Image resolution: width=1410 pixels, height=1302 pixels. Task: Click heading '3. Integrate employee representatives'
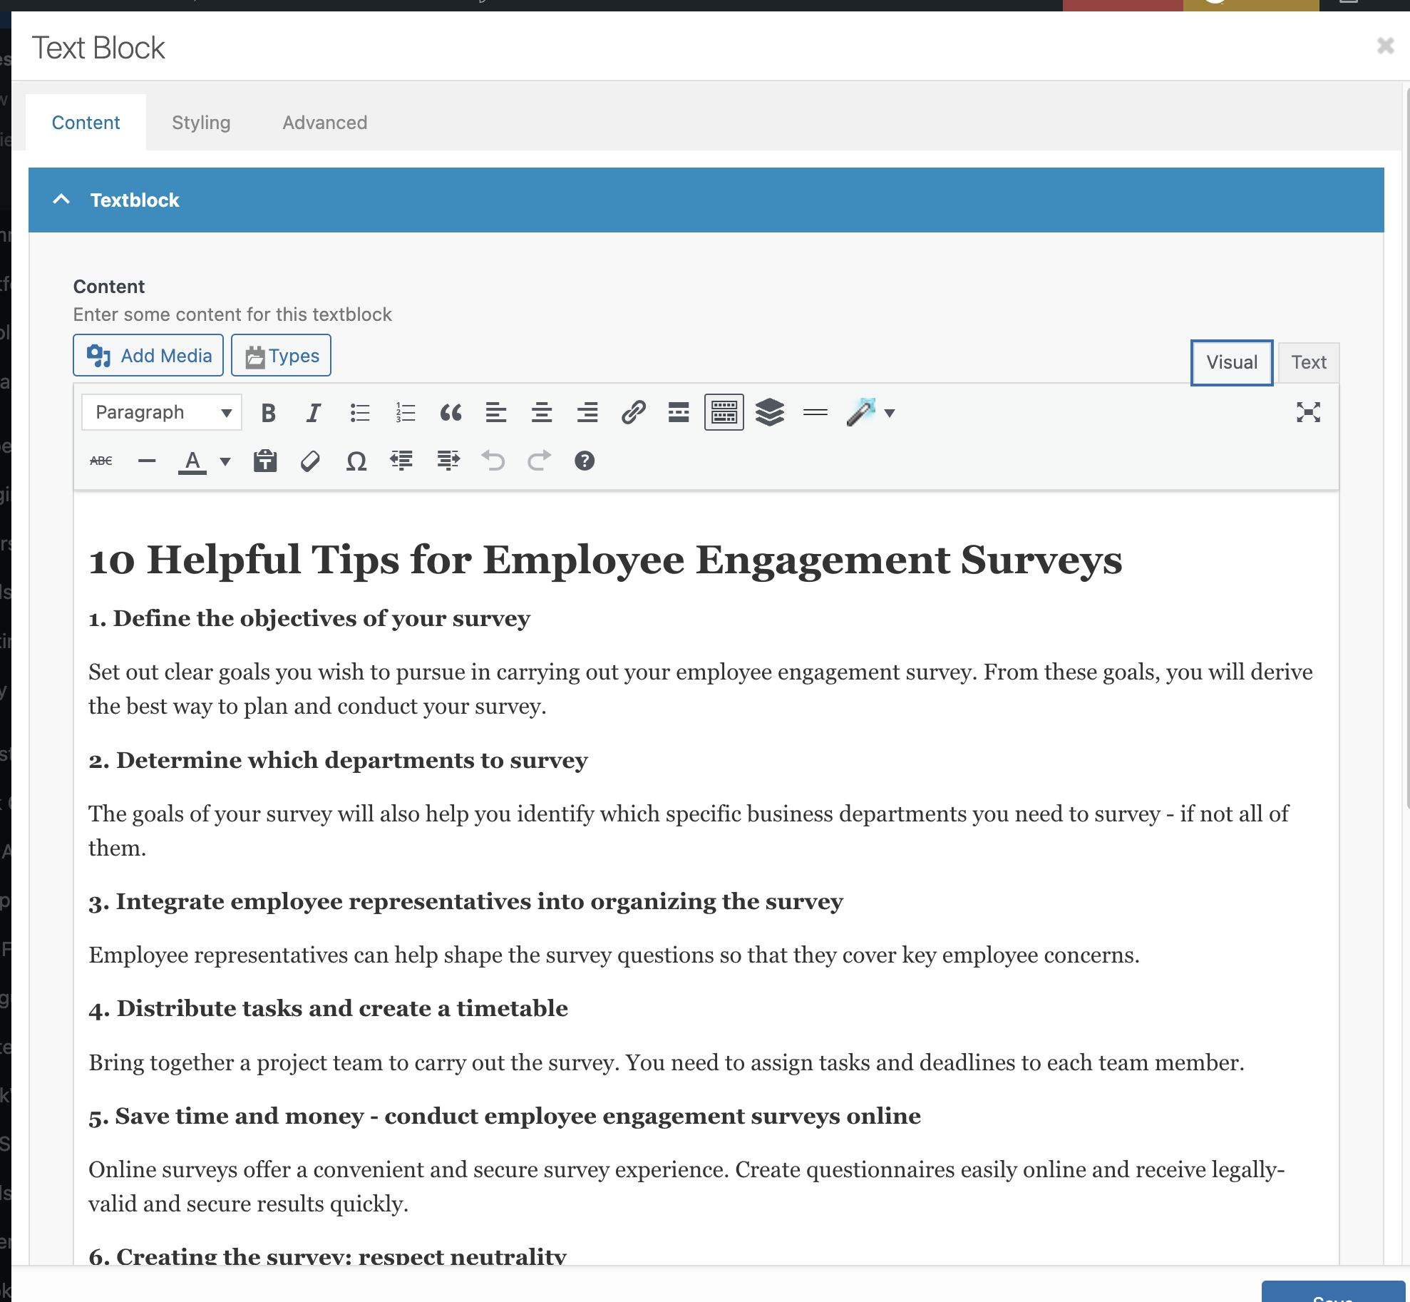(x=465, y=901)
